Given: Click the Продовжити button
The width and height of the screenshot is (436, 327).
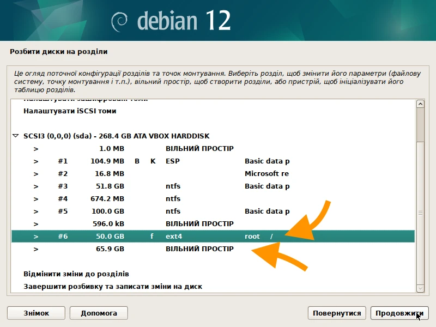Looking at the screenshot, I should point(399,313).
